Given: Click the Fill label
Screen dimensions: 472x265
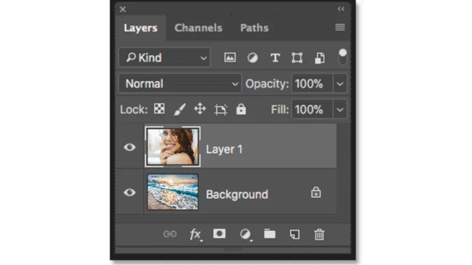Looking at the screenshot, I should click(280, 110).
